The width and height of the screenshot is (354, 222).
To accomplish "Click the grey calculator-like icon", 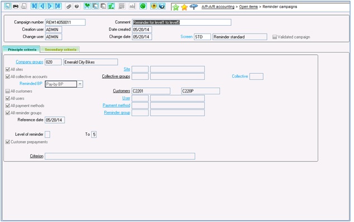I will 122,6.
